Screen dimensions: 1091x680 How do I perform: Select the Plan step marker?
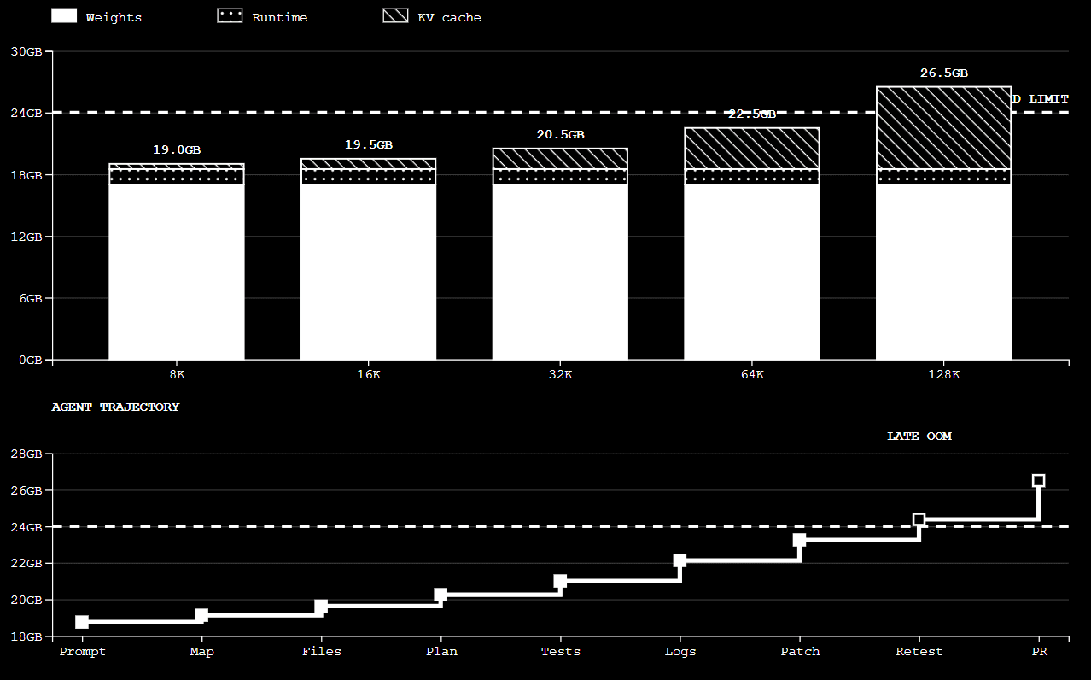440,595
